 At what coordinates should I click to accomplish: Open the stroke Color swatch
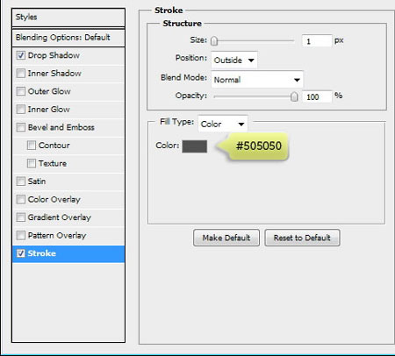195,146
